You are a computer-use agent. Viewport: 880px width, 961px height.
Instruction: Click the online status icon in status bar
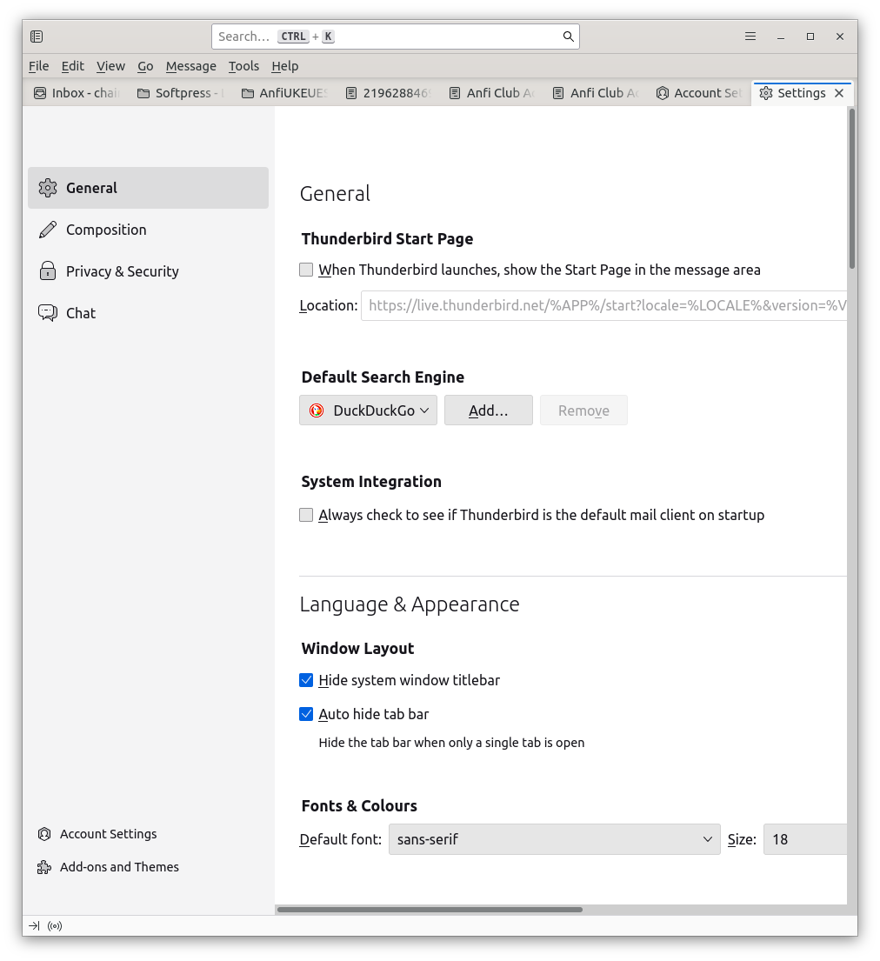tap(55, 926)
